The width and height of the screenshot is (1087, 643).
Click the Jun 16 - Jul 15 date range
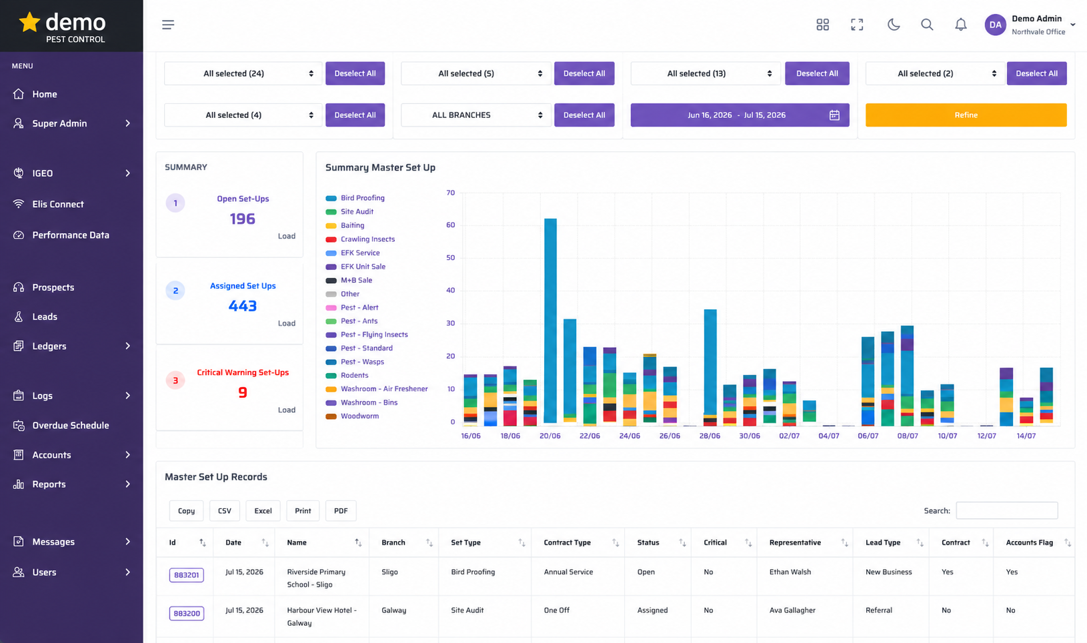[740, 115]
